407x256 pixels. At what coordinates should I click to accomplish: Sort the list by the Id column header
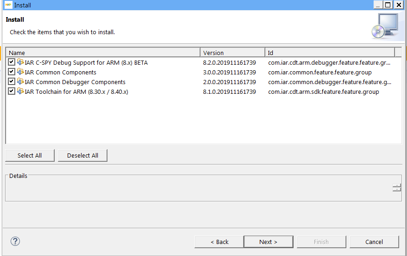click(x=330, y=53)
